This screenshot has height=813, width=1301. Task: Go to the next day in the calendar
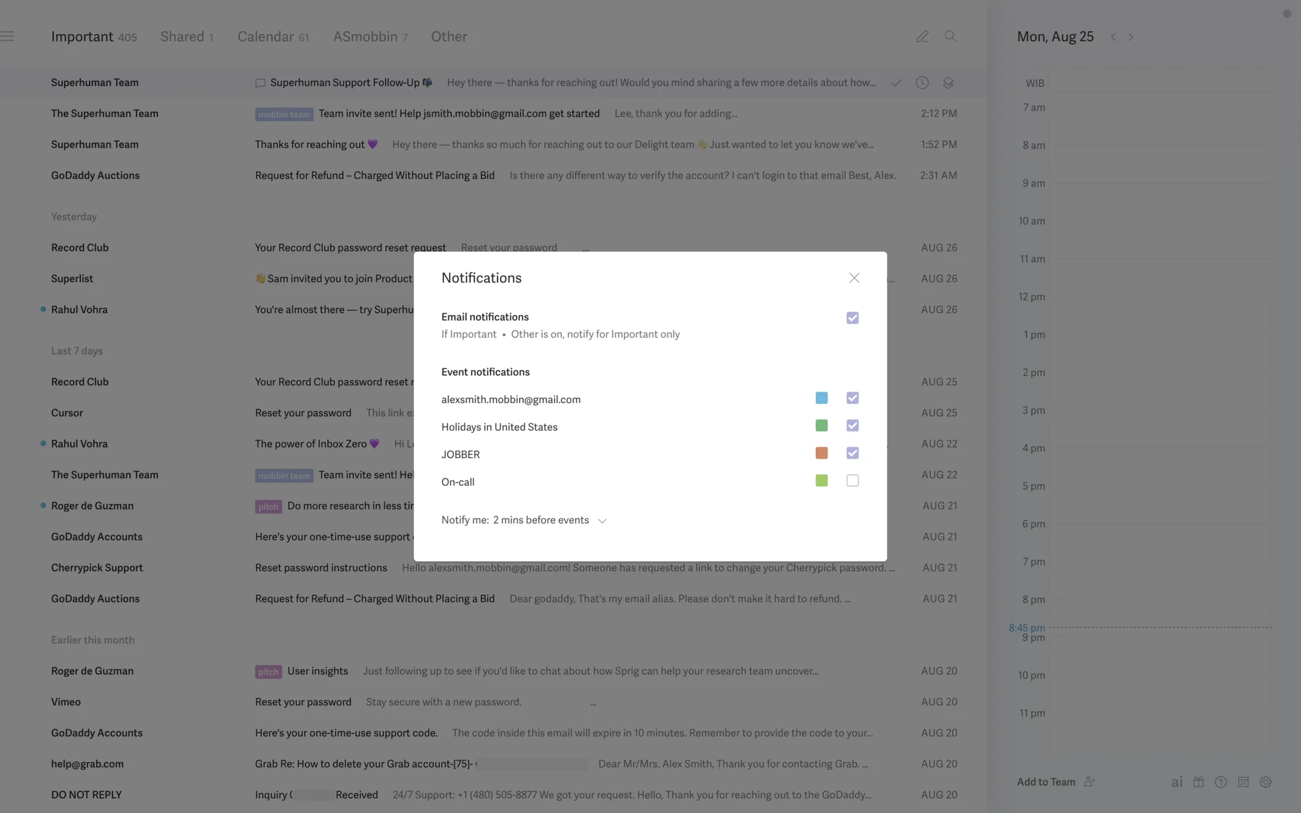(x=1130, y=37)
